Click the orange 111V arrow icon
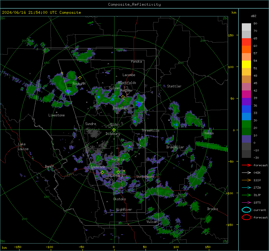 246,180
